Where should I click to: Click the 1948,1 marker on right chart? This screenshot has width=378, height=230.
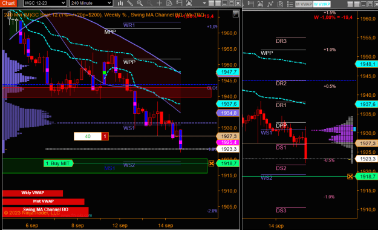tap(367, 64)
